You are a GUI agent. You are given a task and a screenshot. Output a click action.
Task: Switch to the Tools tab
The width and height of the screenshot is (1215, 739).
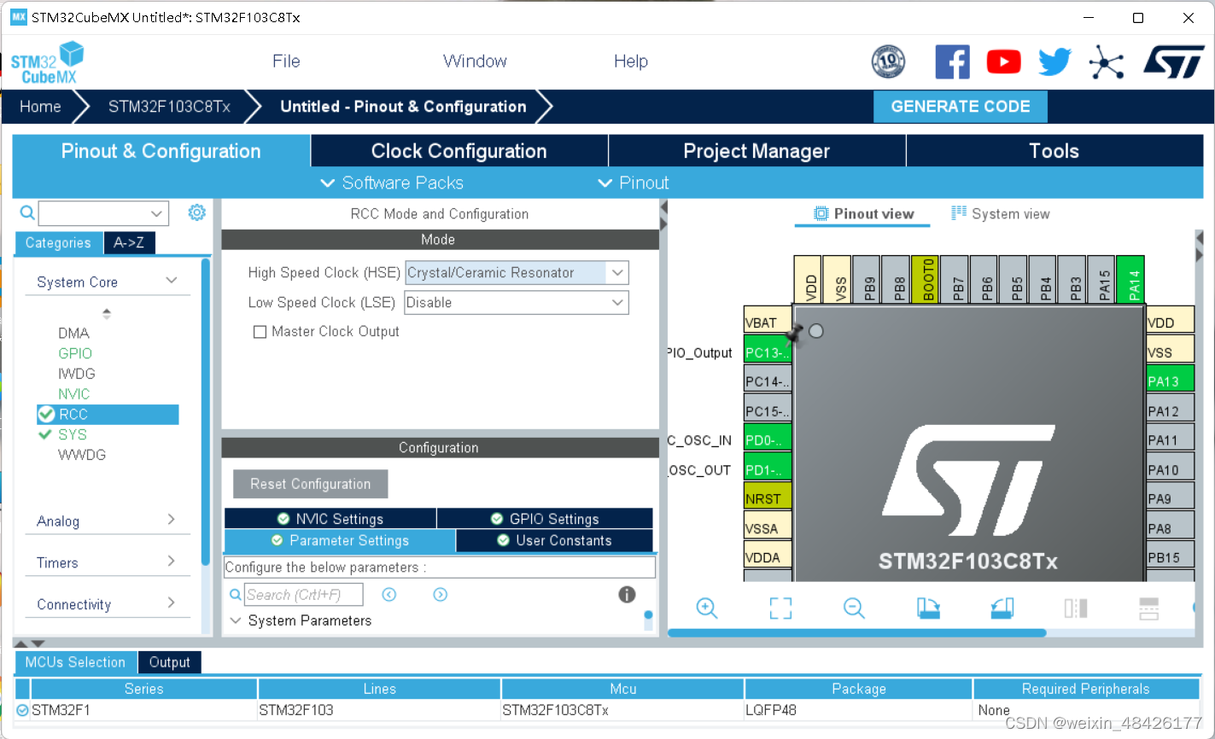click(x=1054, y=151)
